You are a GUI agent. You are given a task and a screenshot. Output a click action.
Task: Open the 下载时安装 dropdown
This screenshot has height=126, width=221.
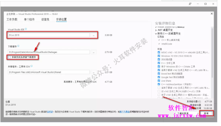tap(187, 113)
